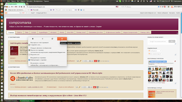Click the volume speaker icon in the system tray
This screenshot has height=102, width=182.
(x=154, y=1)
